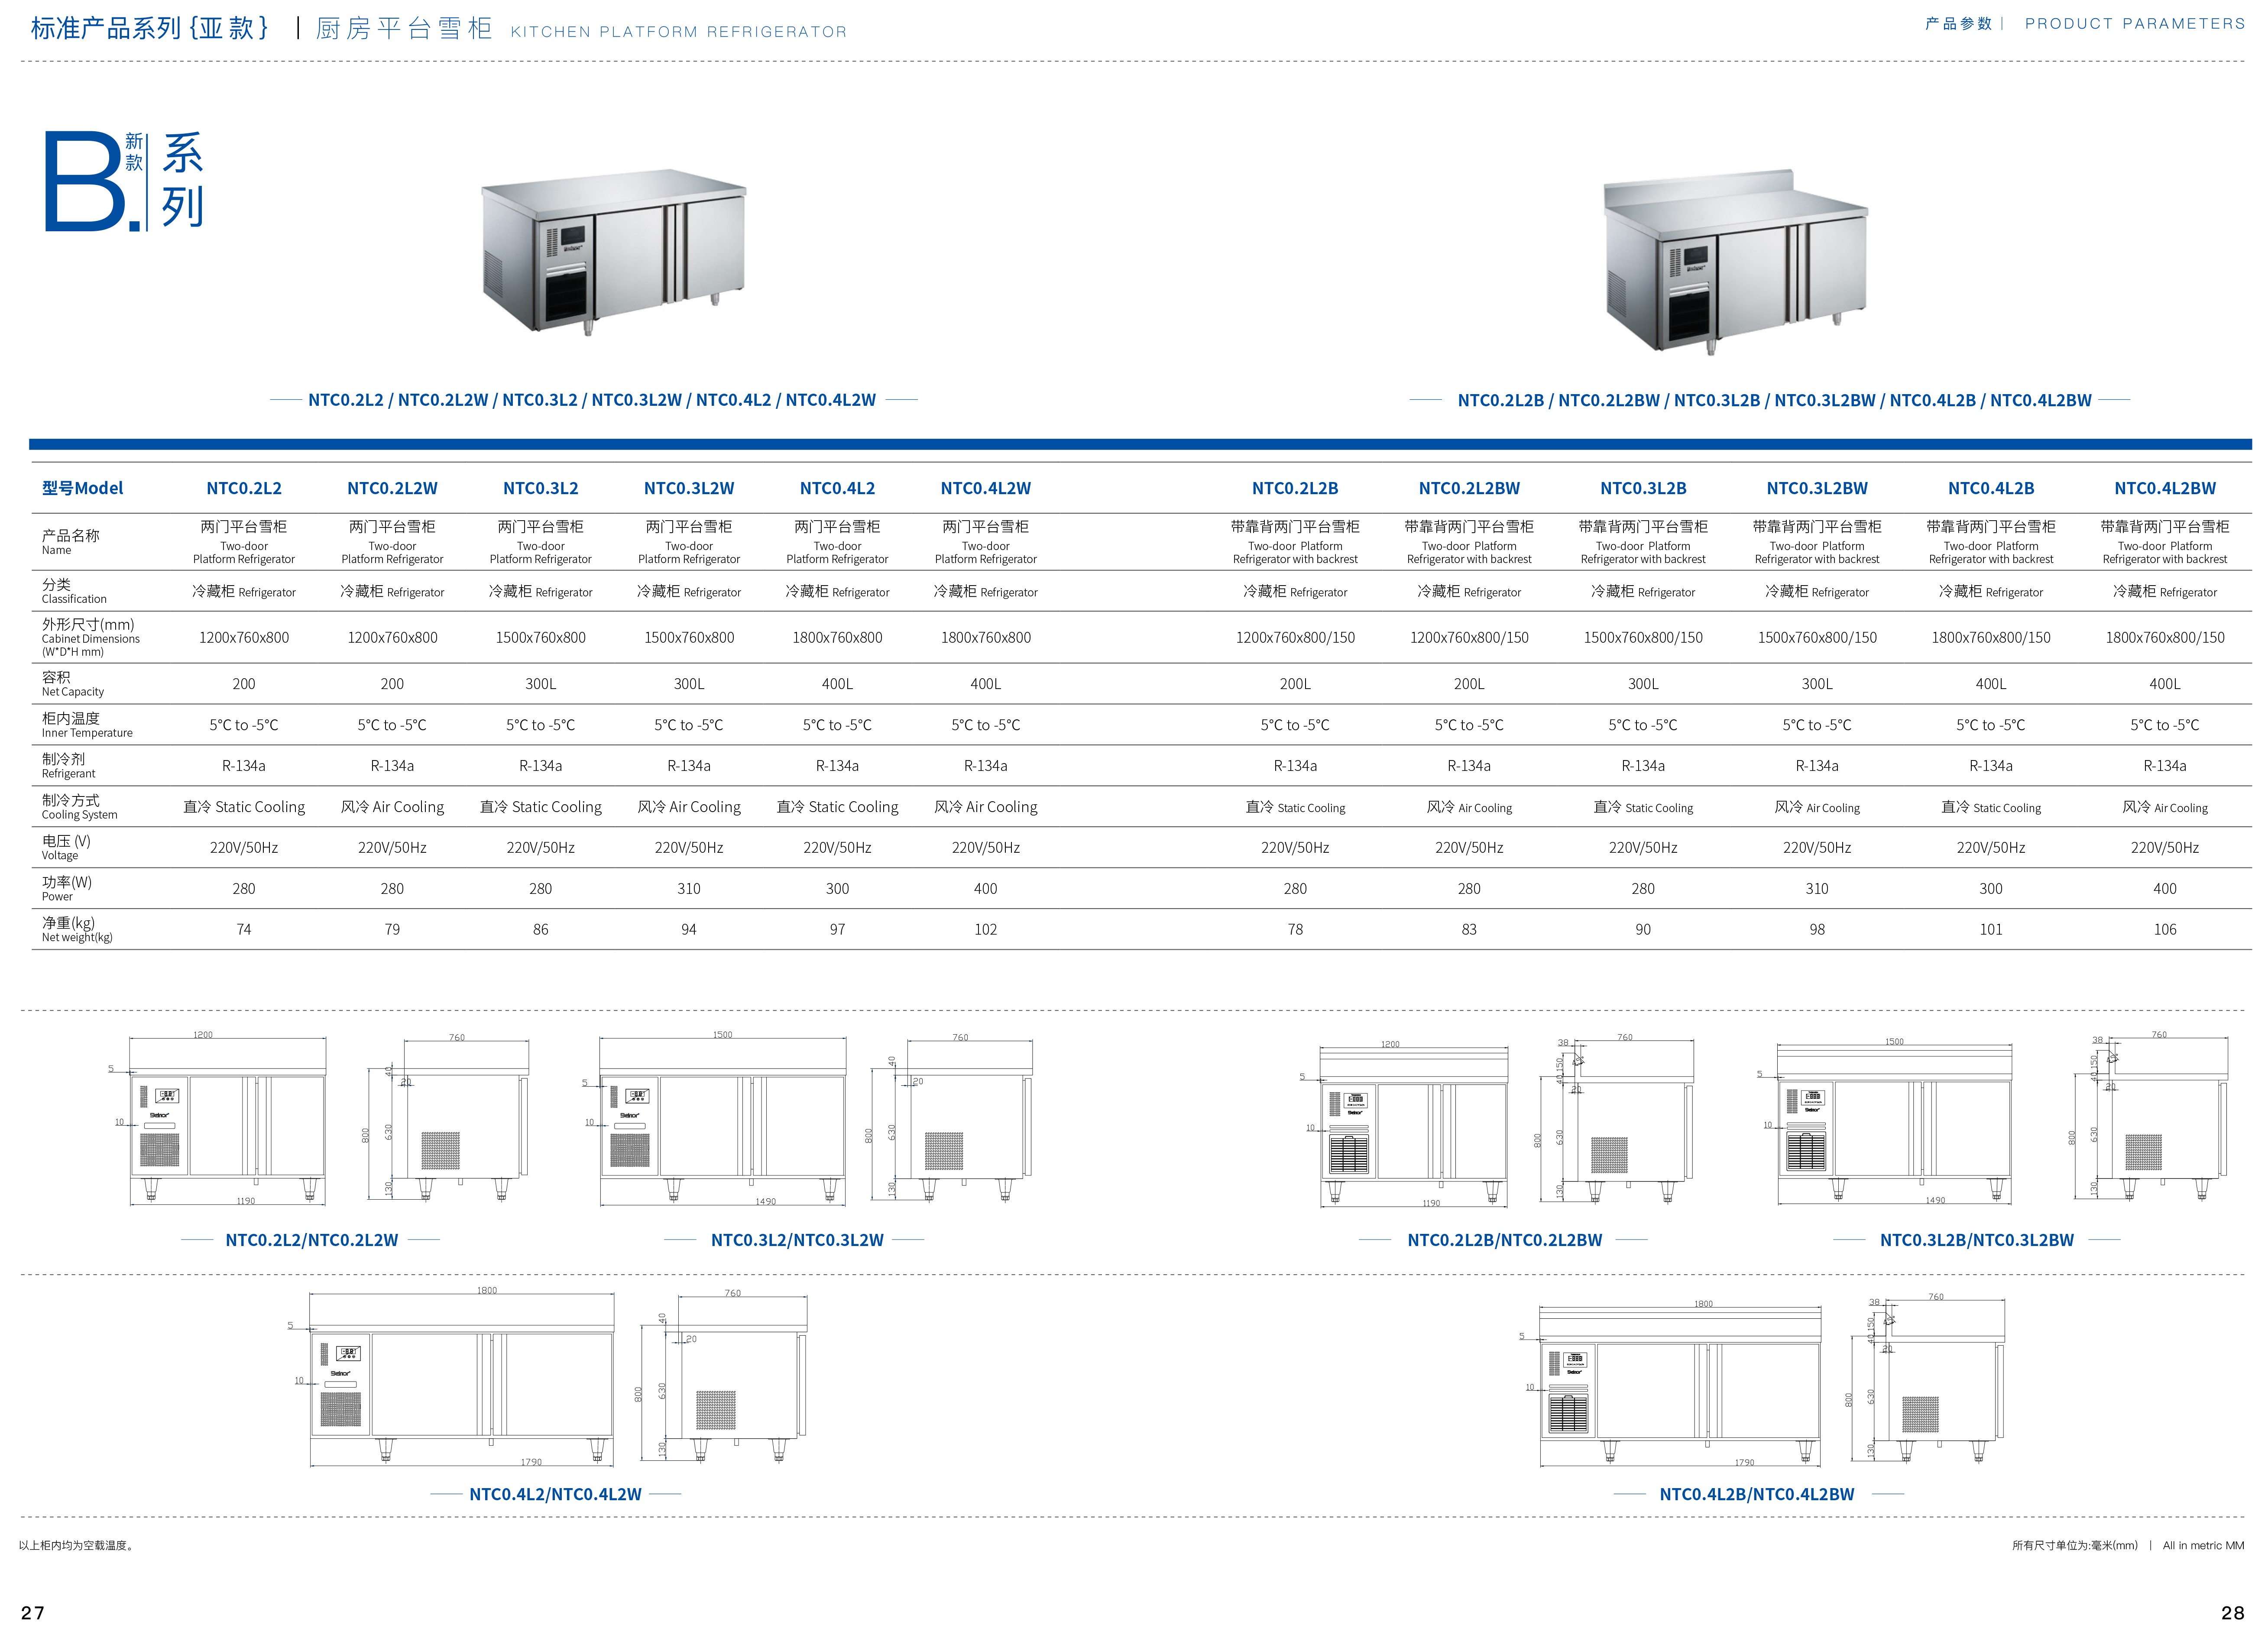Click the drawing caption 'NTC0.3L2B/NTC0.3L2BW'

1977,1240
